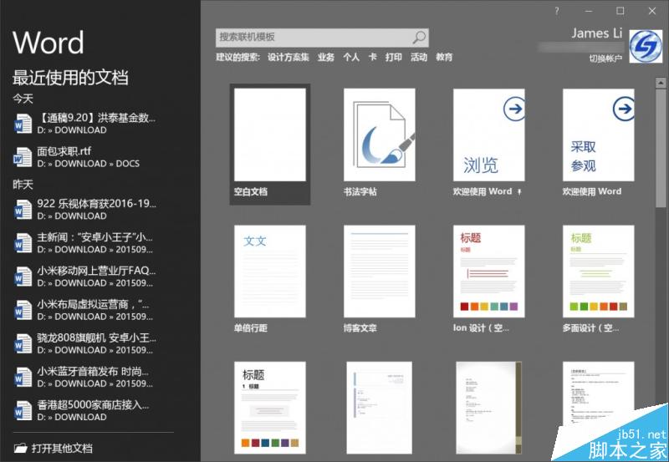Open the 书法字帖 calligraphy template
The image size is (669, 462).
coord(380,135)
